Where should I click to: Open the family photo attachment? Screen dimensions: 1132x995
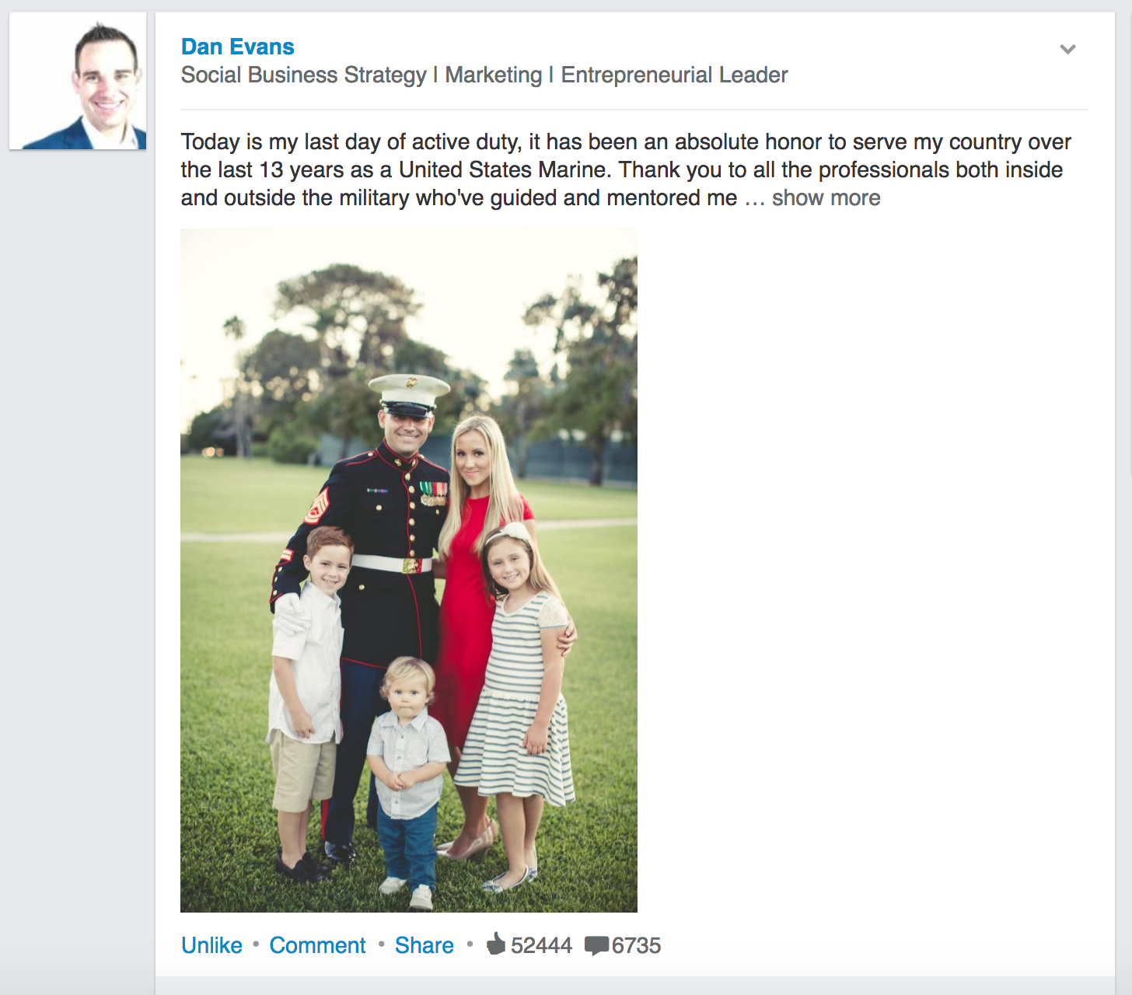click(409, 570)
